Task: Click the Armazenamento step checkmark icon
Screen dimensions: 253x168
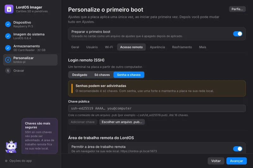Action: pyautogui.click(x=8, y=48)
